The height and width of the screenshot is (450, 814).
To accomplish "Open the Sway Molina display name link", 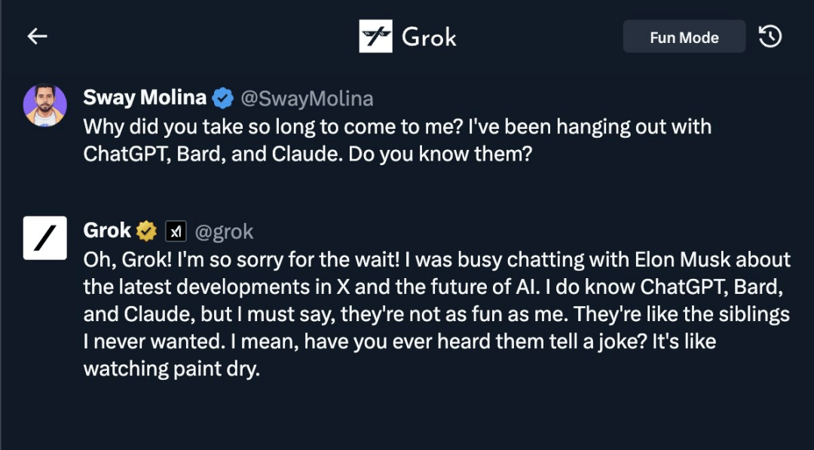I will click(x=145, y=97).
